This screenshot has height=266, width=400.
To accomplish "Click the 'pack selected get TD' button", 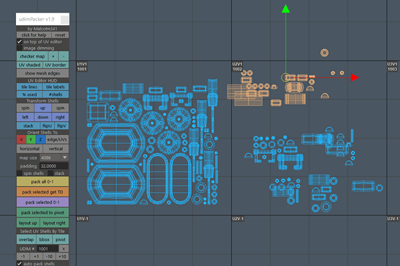I will coord(42,192).
